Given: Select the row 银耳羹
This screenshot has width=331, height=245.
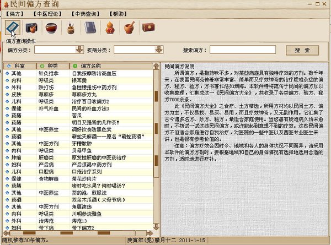Looking at the screenshot, I should click(x=78, y=80).
